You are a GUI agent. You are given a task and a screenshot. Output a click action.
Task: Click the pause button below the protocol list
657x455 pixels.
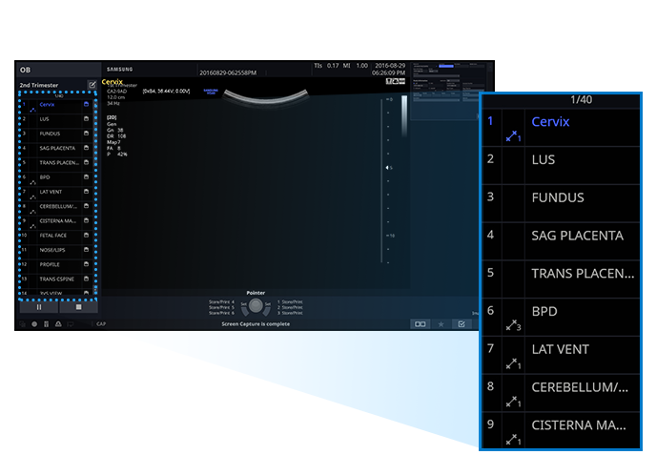(x=39, y=307)
